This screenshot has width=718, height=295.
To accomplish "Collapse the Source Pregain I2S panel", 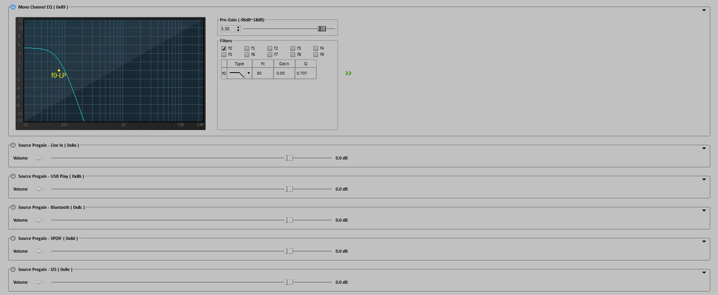I will pyautogui.click(x=704, y=272).
